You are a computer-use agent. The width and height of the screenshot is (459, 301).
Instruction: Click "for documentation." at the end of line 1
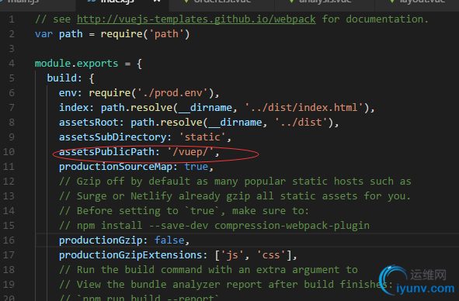coord(375,19)
